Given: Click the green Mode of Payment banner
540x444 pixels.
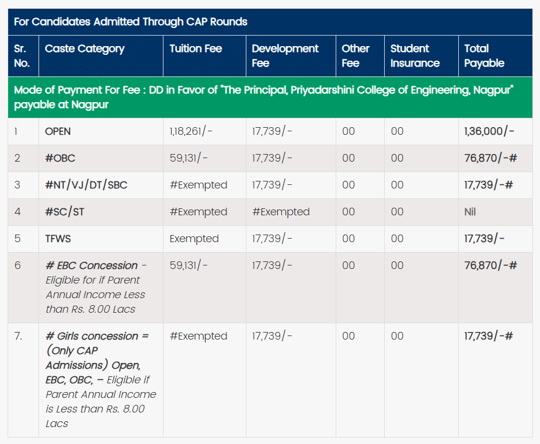Looking at the screenshot, I should (263, 97).
